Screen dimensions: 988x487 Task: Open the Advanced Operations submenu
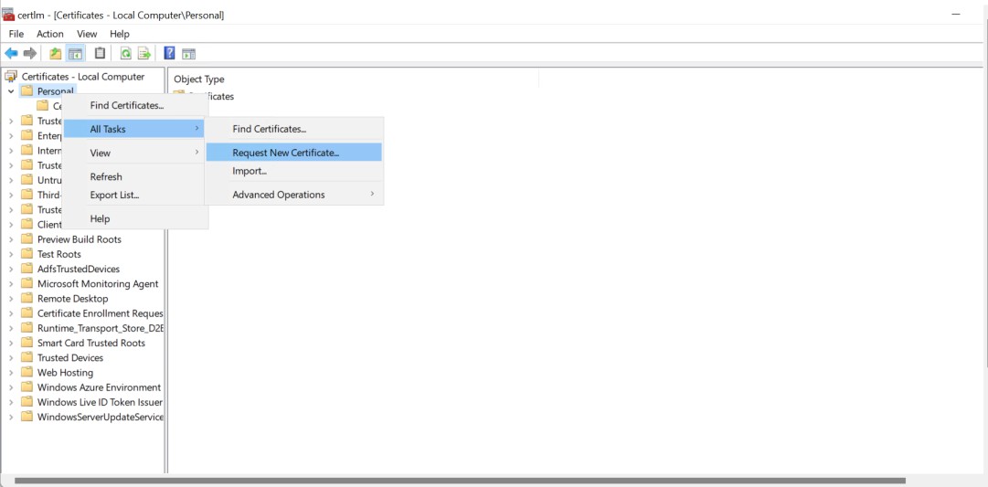point(294,195)
